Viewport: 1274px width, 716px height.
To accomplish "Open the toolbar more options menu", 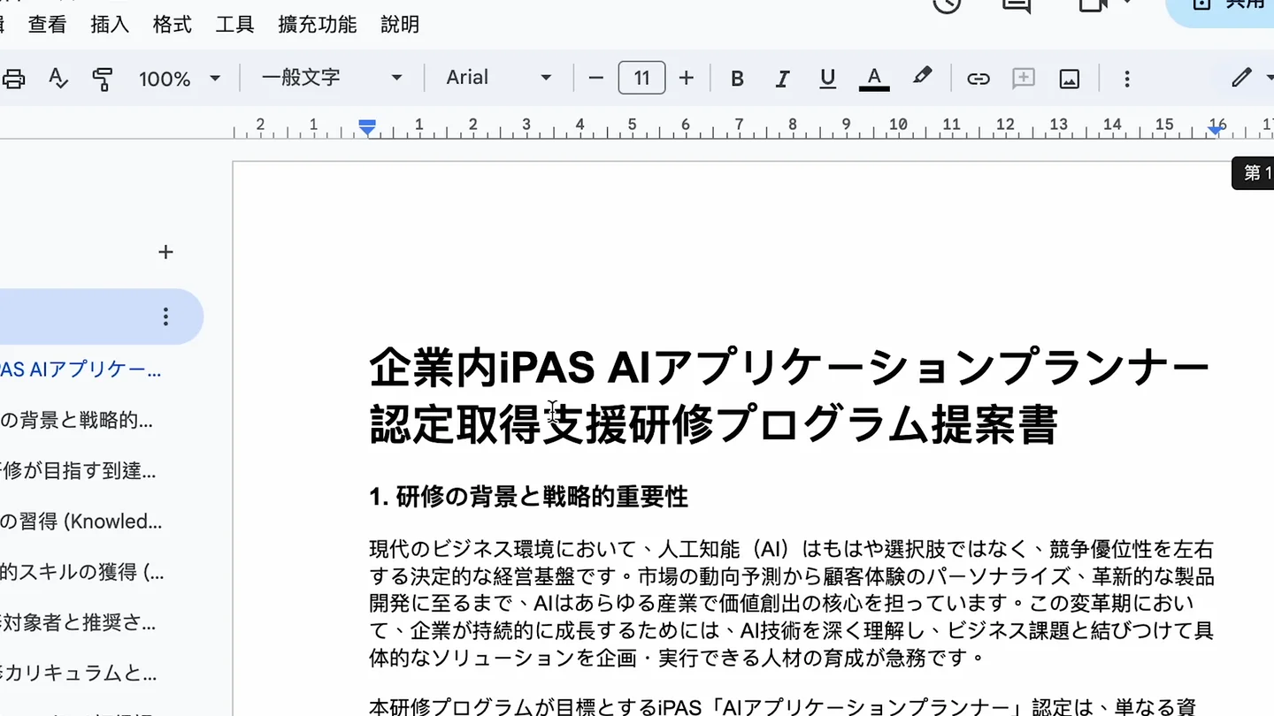I will 1126,79.
